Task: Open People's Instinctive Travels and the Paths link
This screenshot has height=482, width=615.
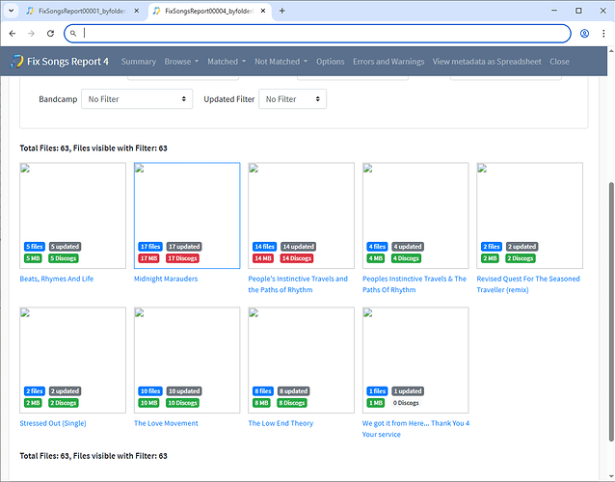Action: pyautogui.click(x=298, y=284)
